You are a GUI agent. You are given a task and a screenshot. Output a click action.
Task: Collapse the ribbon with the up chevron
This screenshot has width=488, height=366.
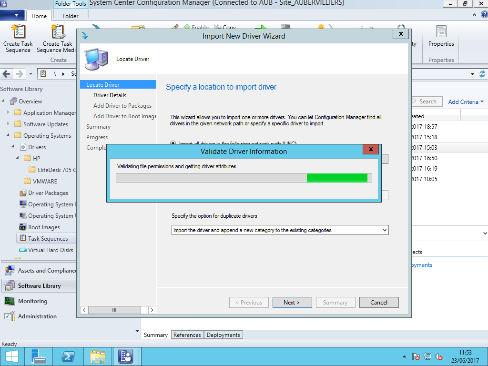click(x=474, y=15)
